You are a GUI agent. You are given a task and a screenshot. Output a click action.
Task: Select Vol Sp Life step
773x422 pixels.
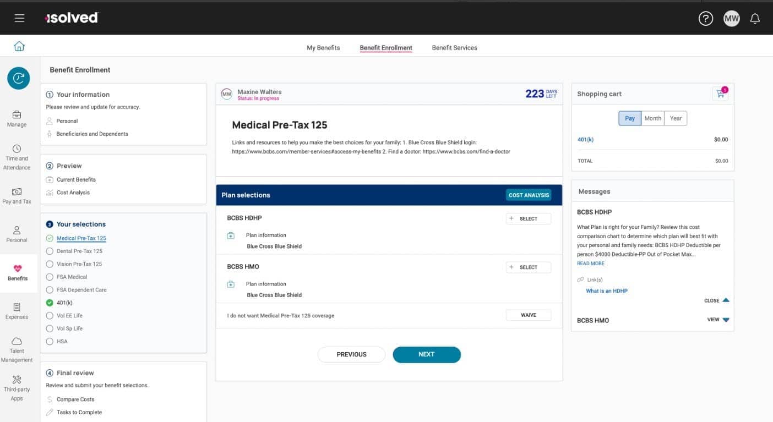click(x=69, y=328)
